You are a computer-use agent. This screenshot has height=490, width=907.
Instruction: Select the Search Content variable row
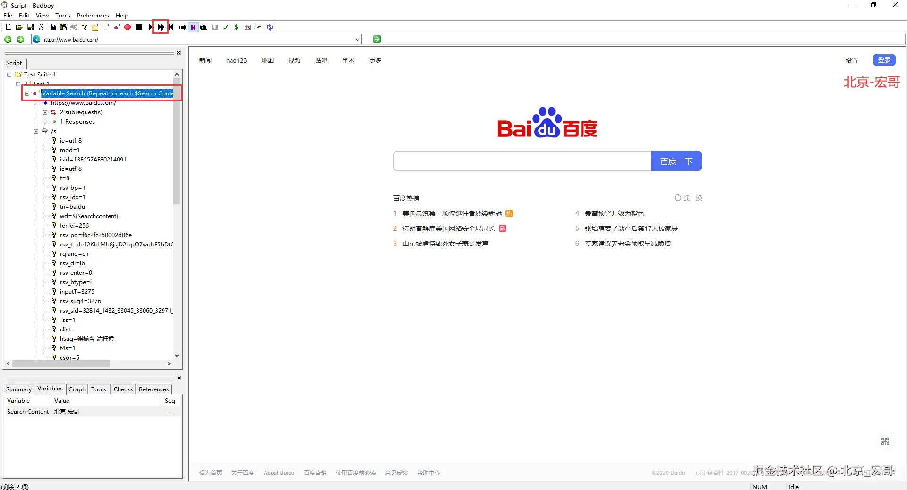pyautogui.click(x=93, y=412)
